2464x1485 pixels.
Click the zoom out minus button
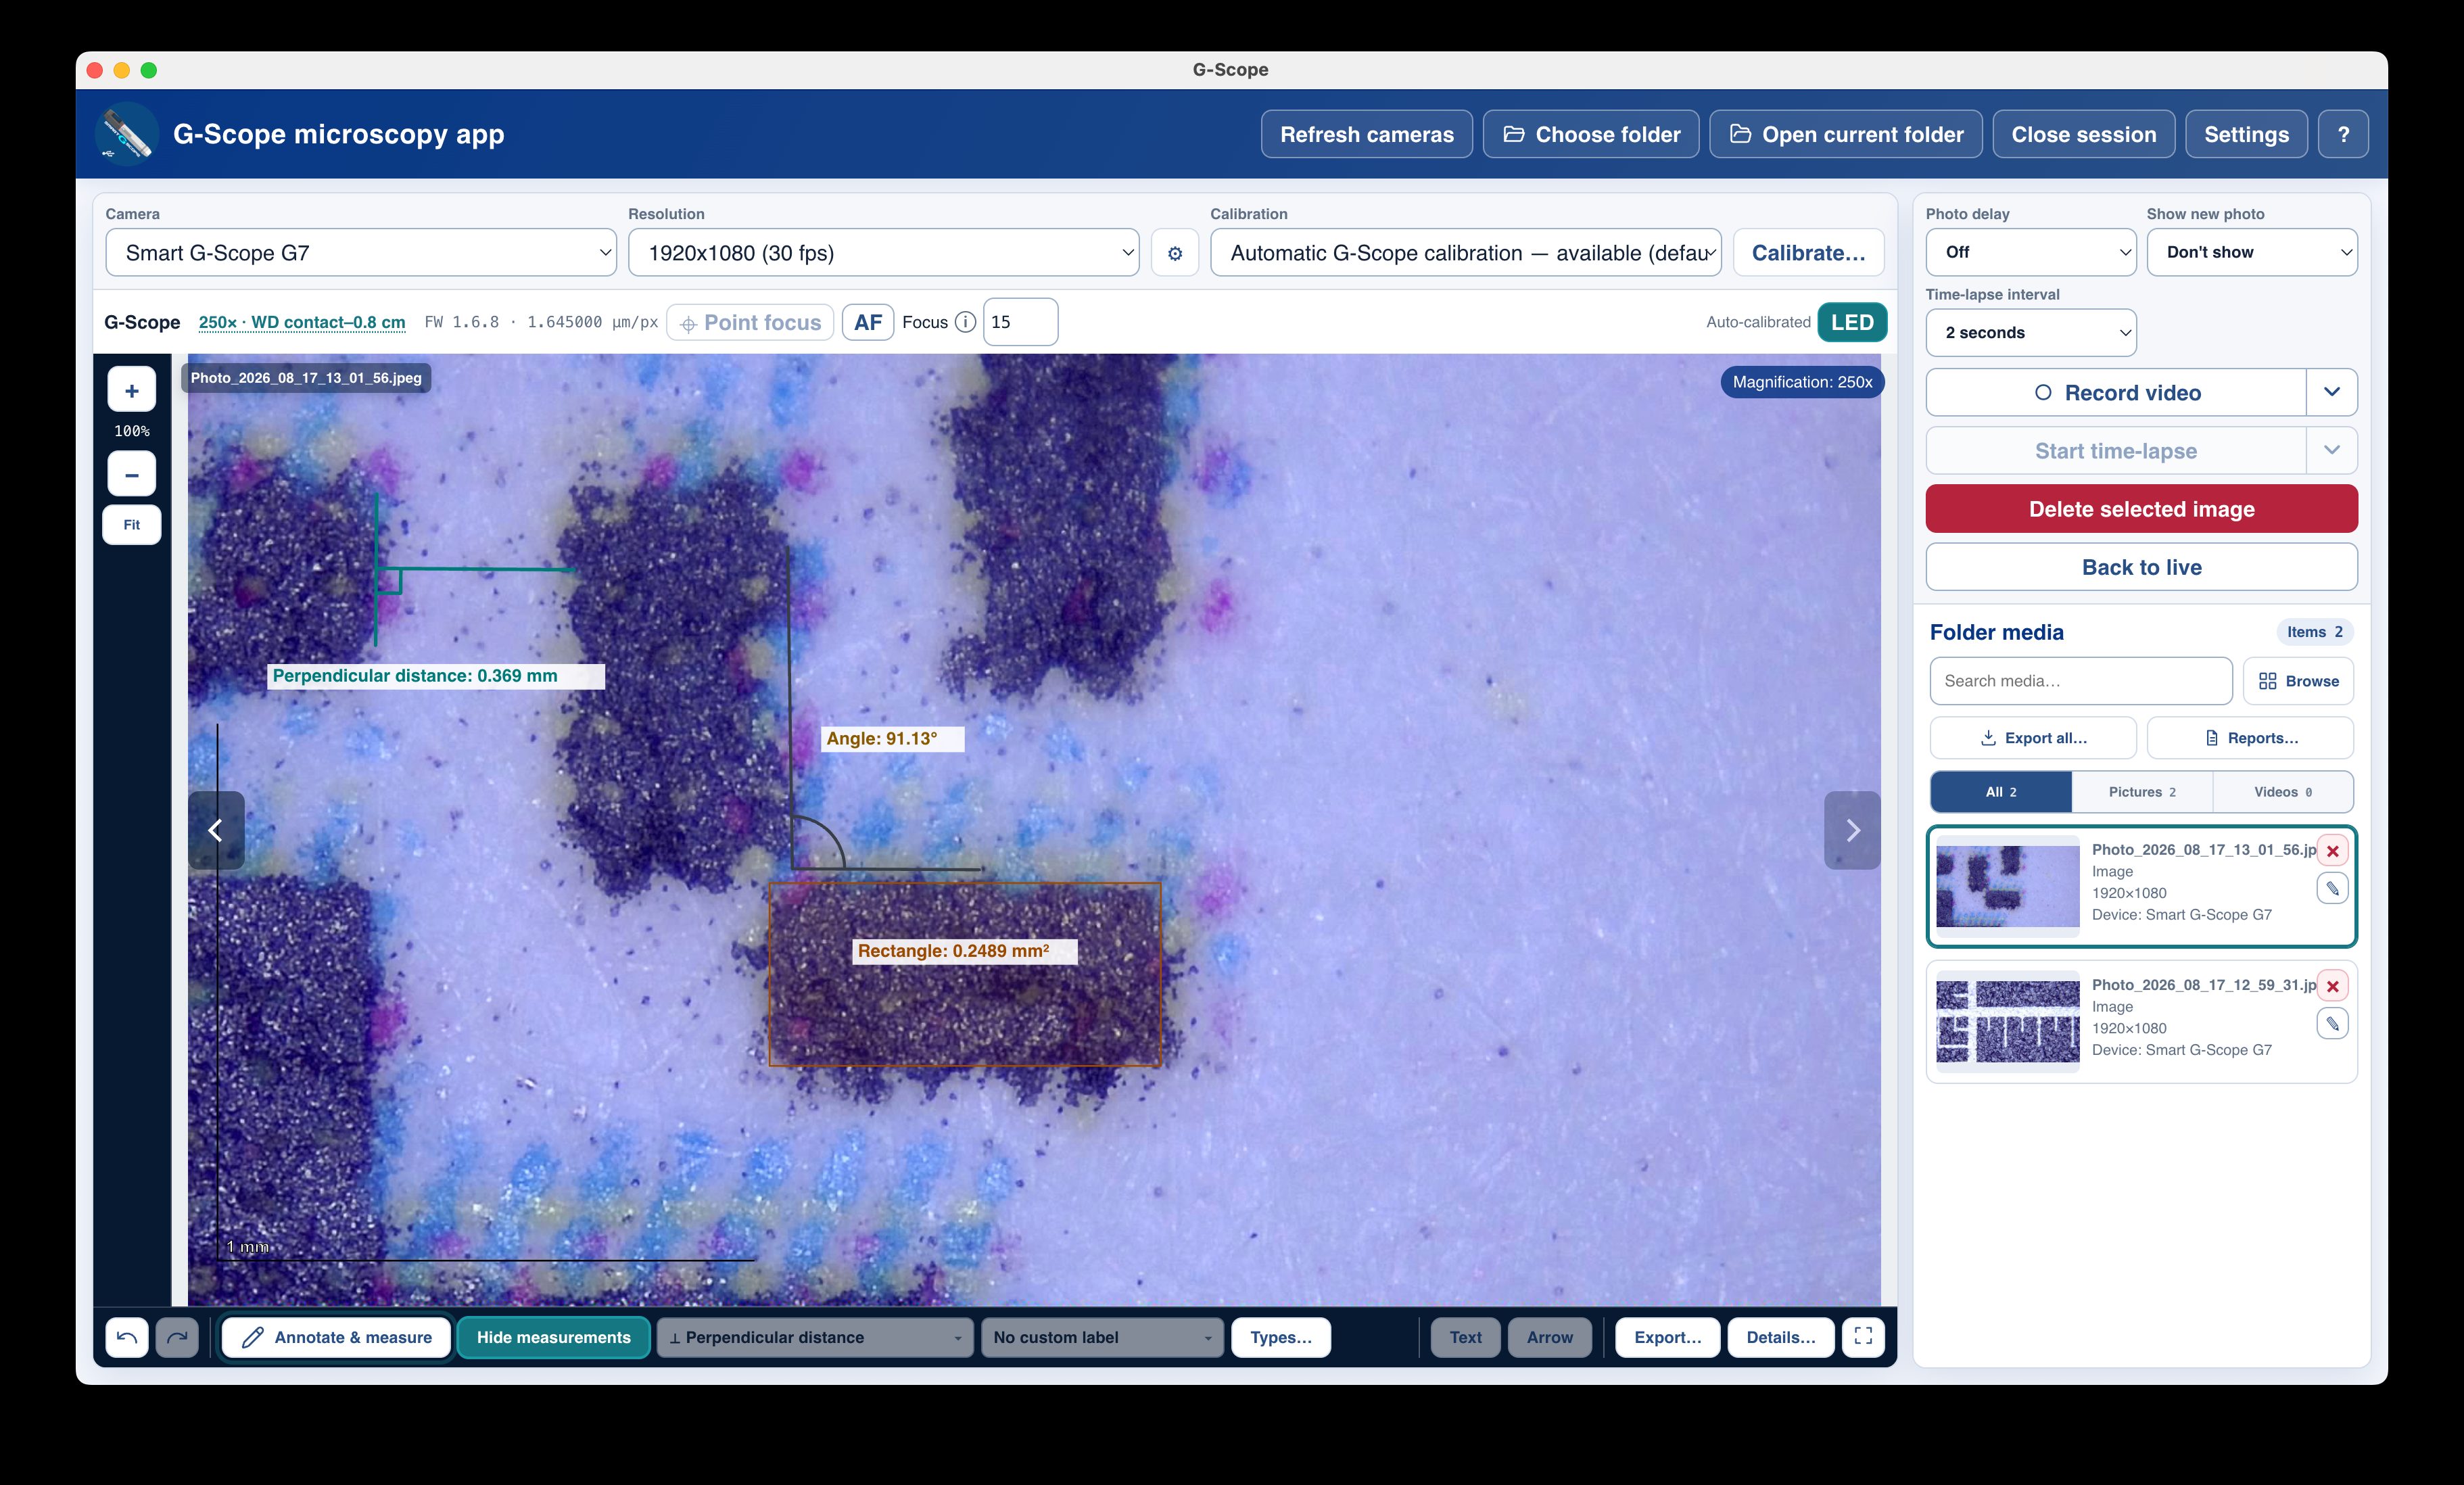(131, 474)
